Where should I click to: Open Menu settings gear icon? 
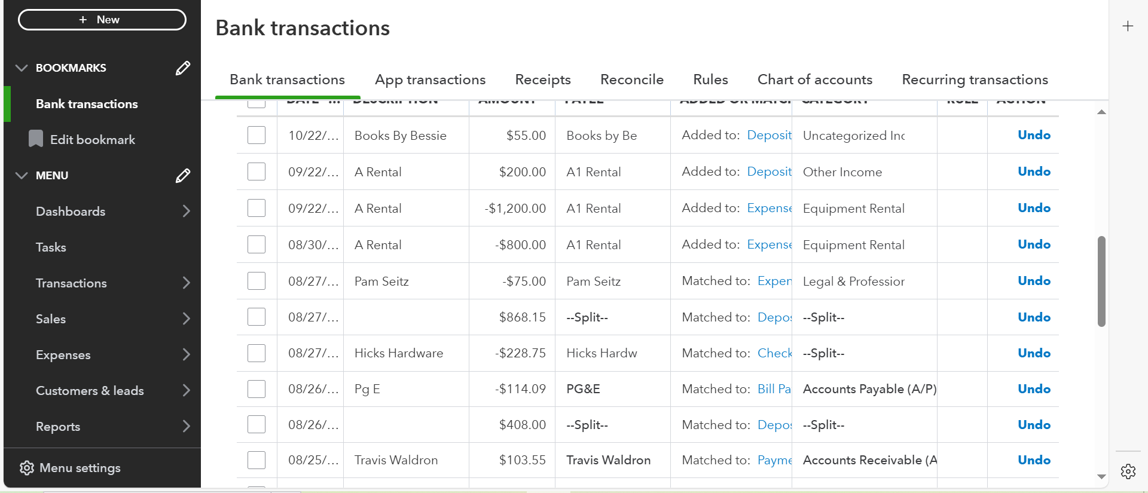pyautogui.click(x=26, y=468)
